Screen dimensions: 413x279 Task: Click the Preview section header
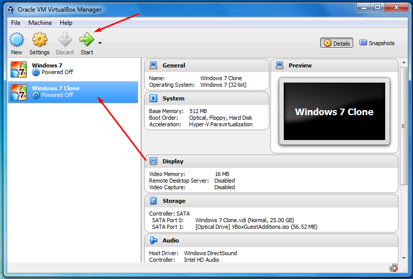tap(300, 65)
